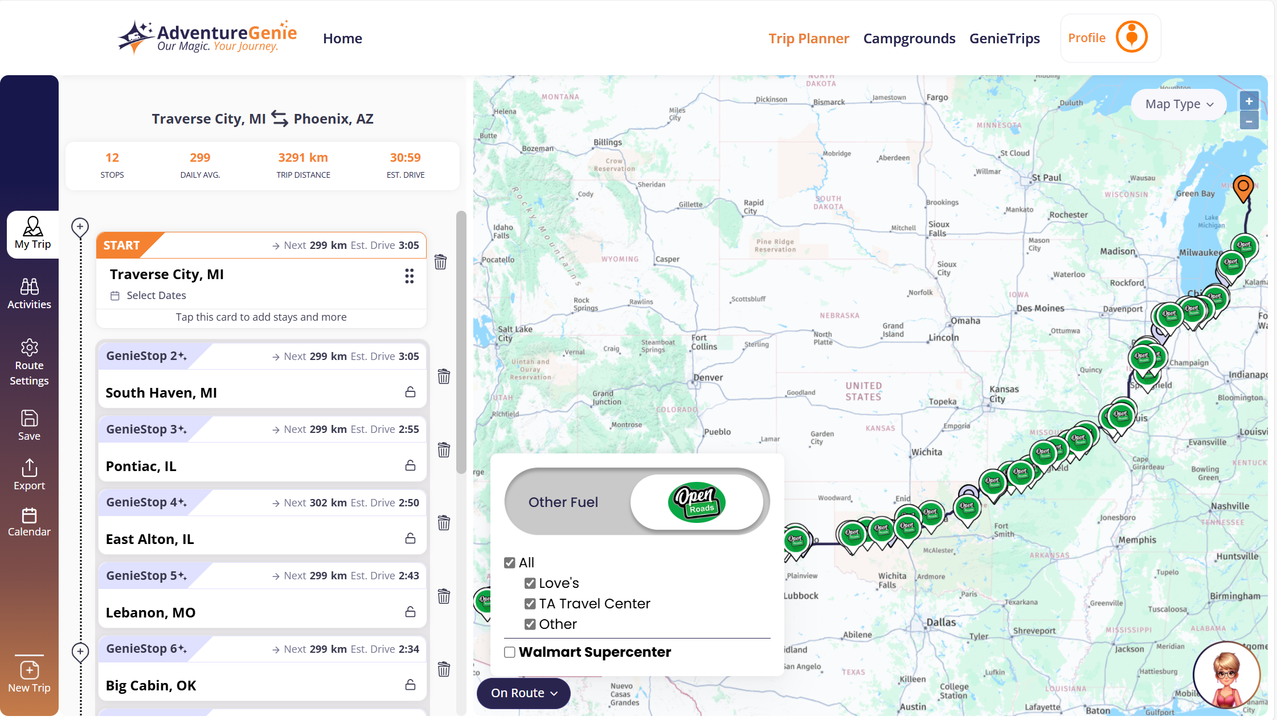Viewport: 1277px width, 720px height.
Task: Delete South Haven, MI stop
Action: 444,377
